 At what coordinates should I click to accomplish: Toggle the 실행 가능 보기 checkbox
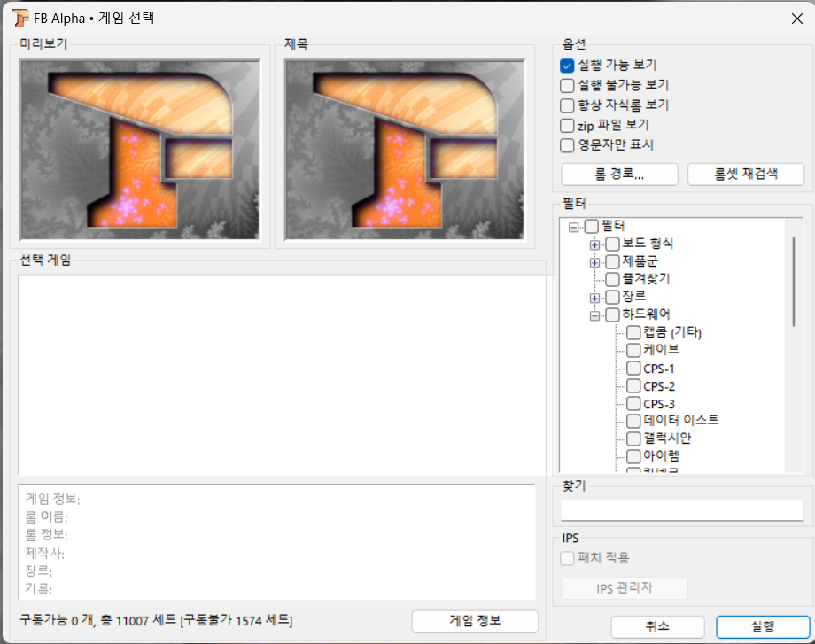[567, 66]
